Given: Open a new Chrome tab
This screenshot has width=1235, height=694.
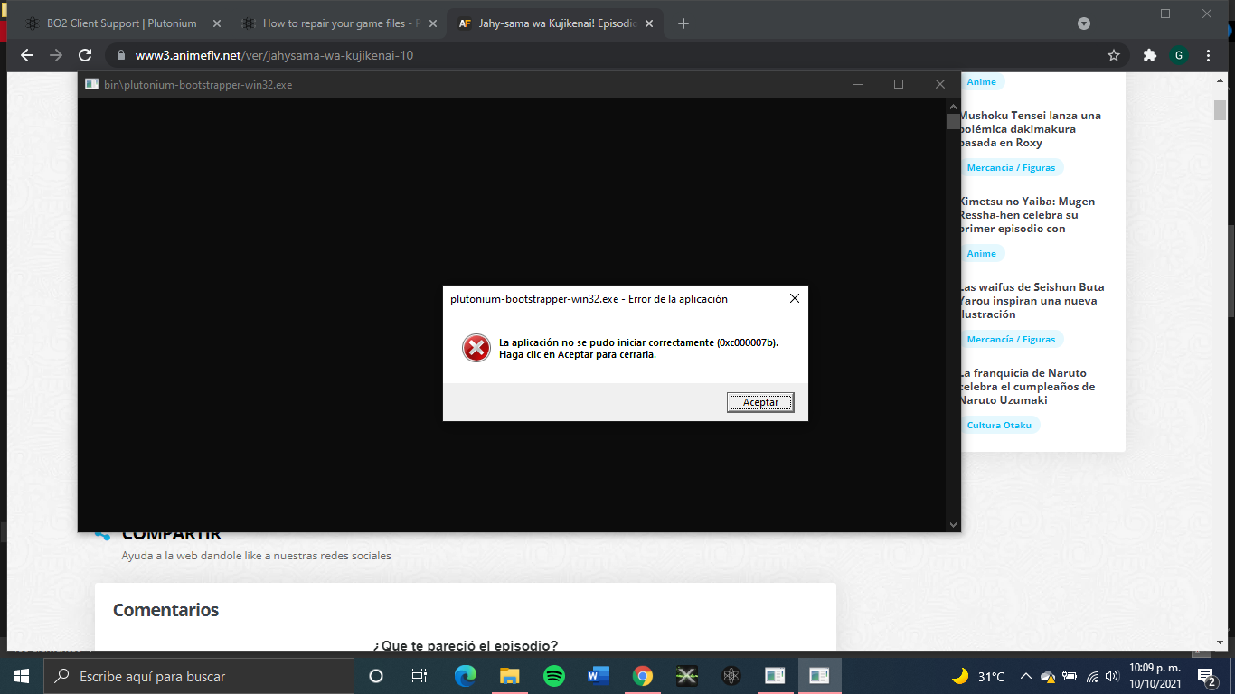Looking at the screenshot, I should pos(683,23).
